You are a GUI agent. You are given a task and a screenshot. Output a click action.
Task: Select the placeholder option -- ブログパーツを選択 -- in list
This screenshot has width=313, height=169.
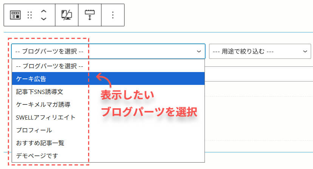pos(49,66)
